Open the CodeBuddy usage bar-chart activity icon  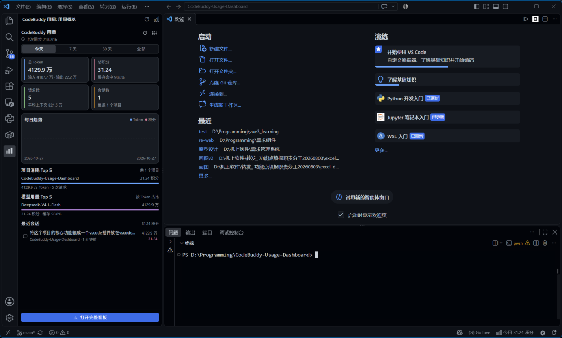(x=9, y=151)
